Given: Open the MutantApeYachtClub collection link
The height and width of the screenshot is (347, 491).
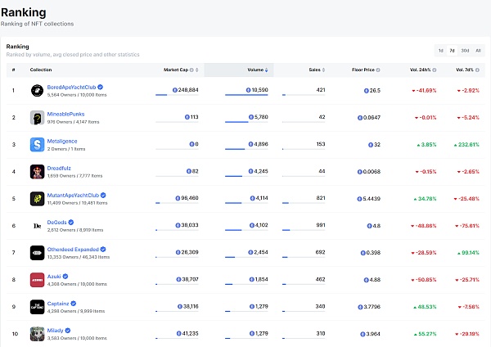Looking at the screenshot, I should coord(73,195).
